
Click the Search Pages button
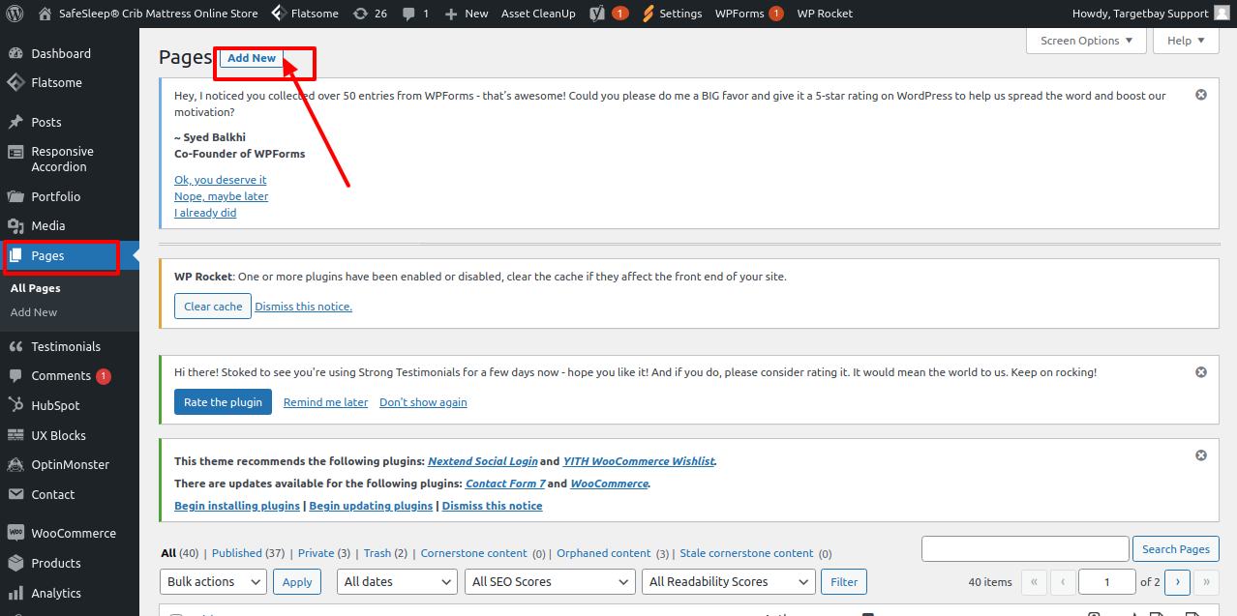1176,548
